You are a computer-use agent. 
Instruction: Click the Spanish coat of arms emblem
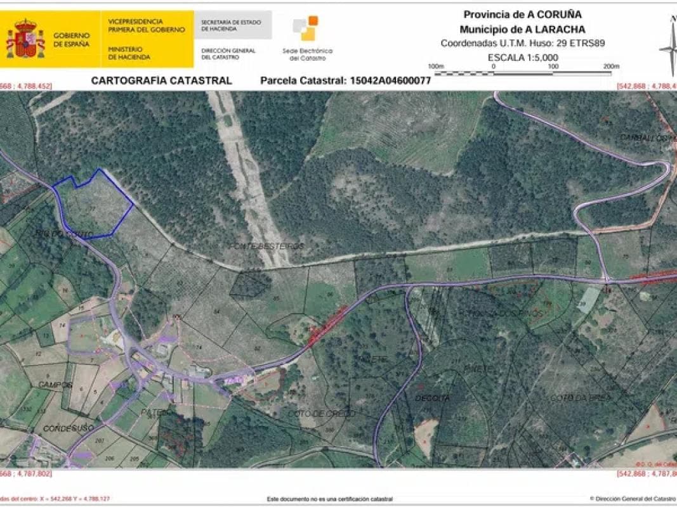coord(25,39)
